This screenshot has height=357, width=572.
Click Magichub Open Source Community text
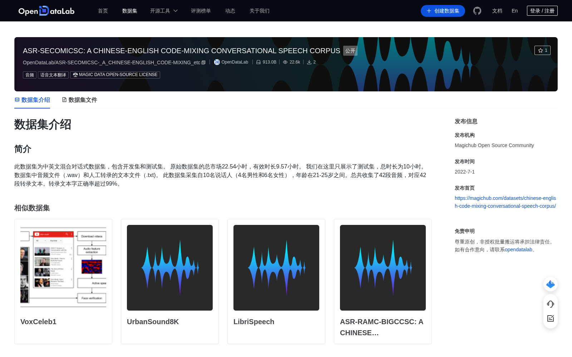(494, 145)
